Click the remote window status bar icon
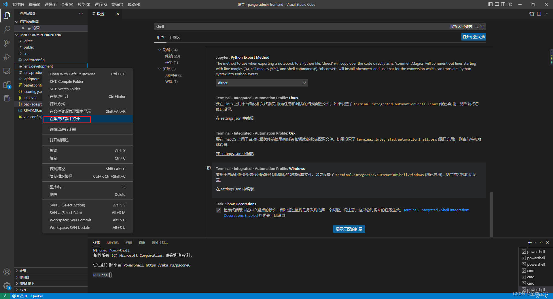This screenshot has width=553, height=299. tap(5, 296)
